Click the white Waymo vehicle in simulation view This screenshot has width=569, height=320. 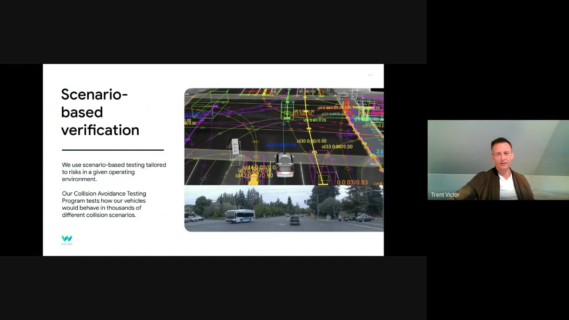point(284,164)
